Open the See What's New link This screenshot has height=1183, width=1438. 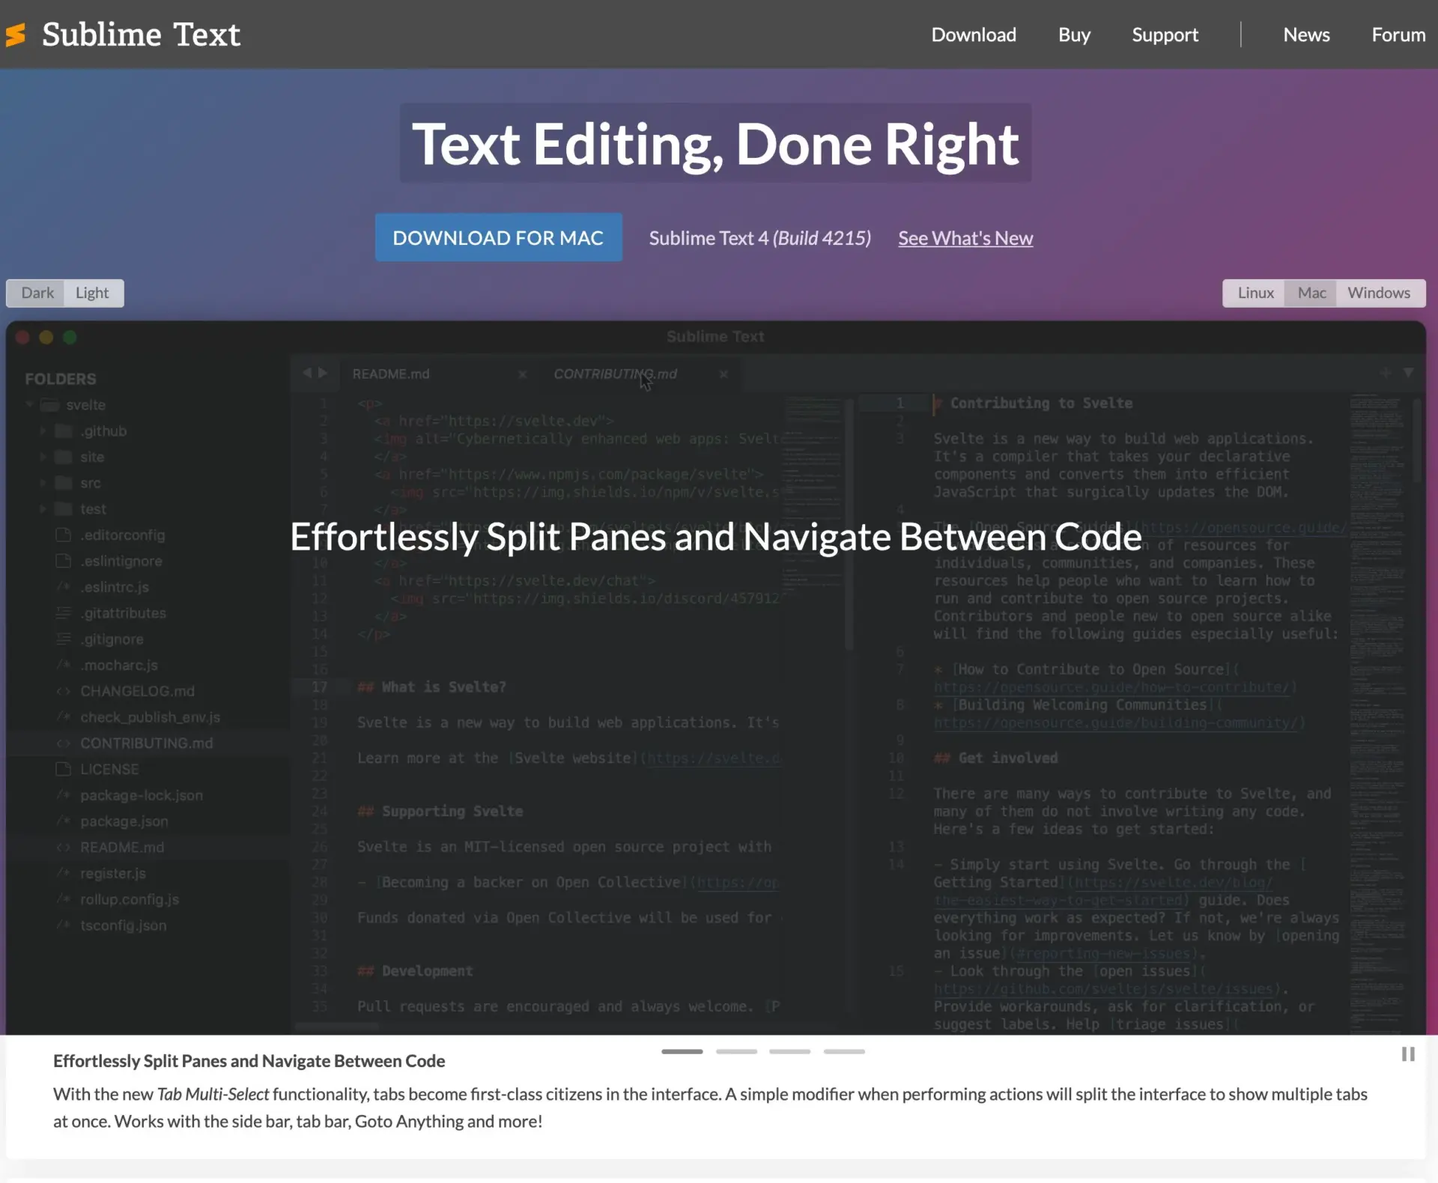pyautogui.click(x=965, y=238)
